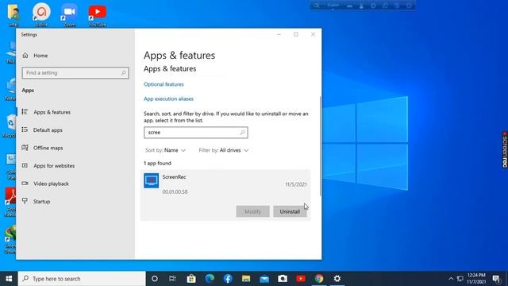Open Camera app from taskbar
This screenshot has height=286, width=508.
click(x=283, y=279)
